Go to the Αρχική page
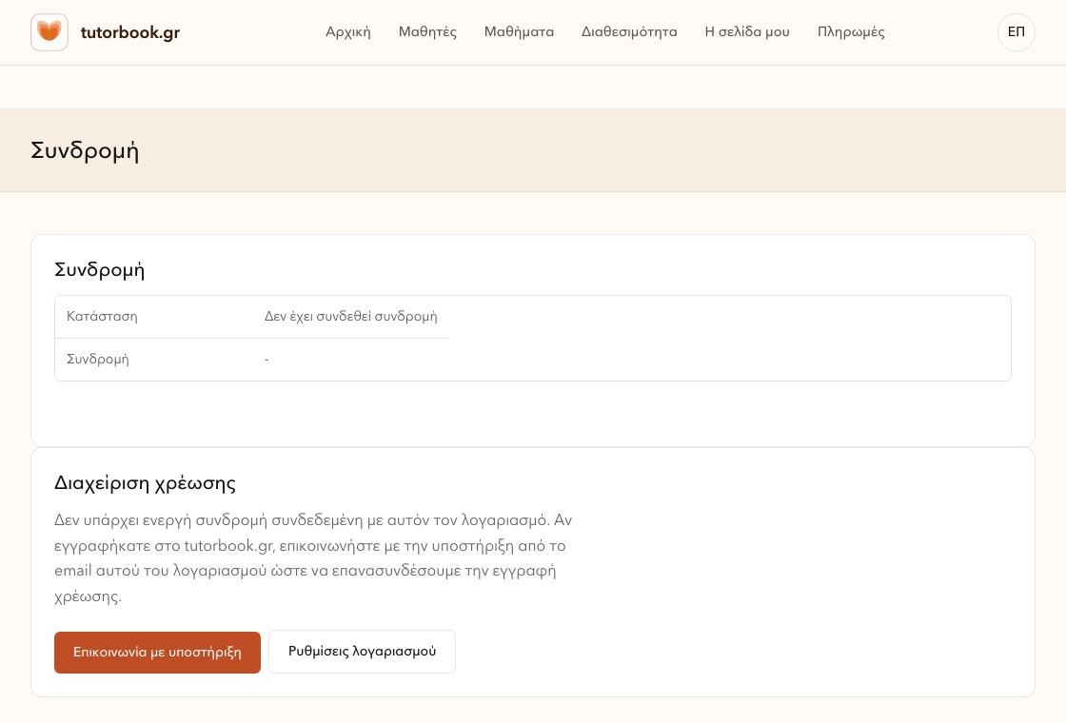This screenshot has height=723, width=1066. coord(348,32)
